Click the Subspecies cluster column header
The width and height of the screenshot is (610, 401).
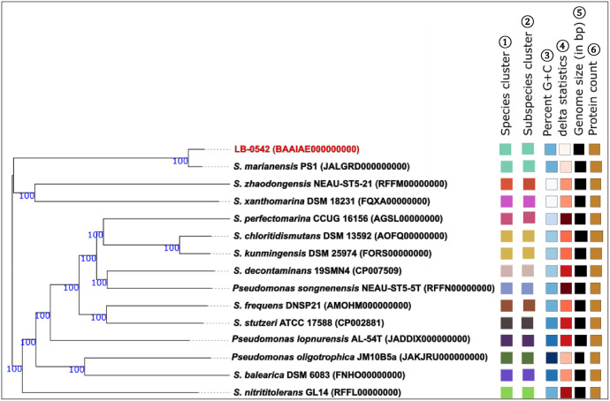coord(528,84)
